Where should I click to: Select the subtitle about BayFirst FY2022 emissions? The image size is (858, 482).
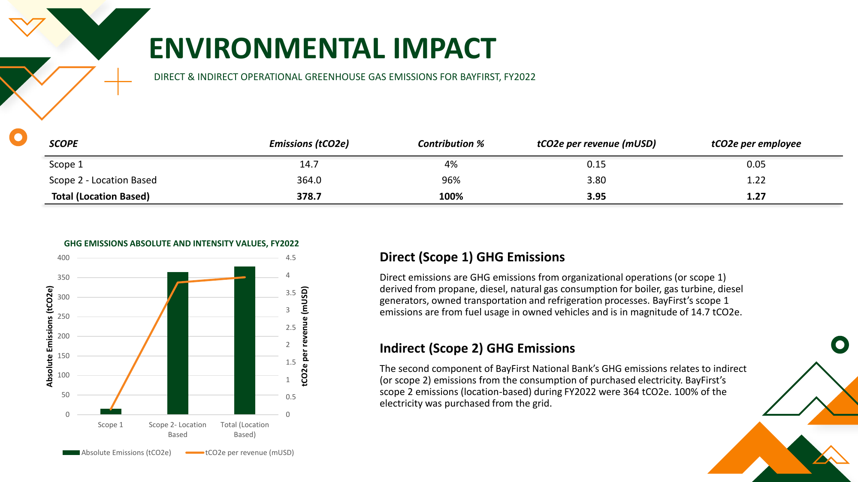pyautogui.click(x=344, y=77)
